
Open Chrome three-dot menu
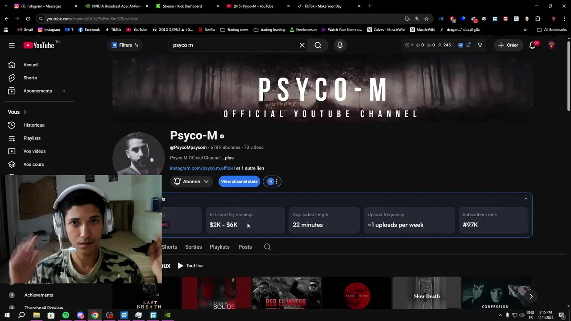point(564,19)
